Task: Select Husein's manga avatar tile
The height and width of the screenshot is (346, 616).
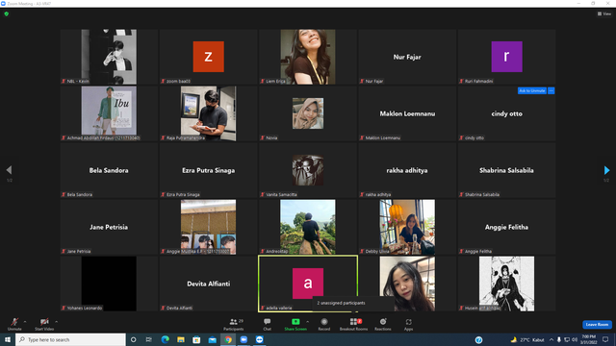Action: 507,284
